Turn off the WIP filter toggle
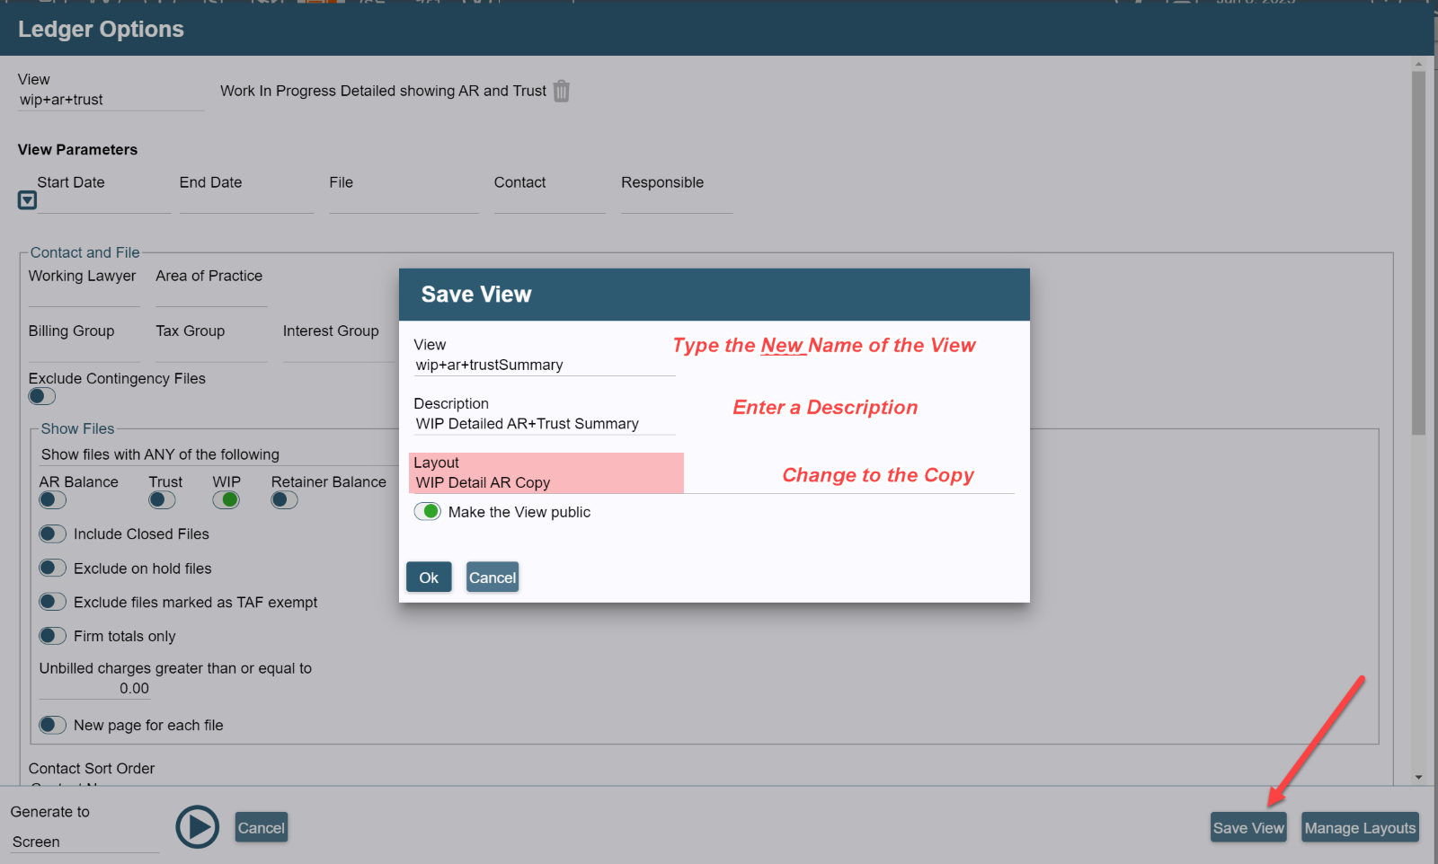The image size is (1438, 864). 226,499
